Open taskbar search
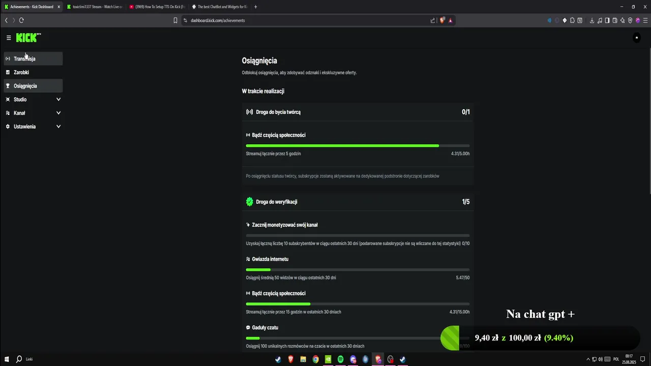The height and width of the screenshot is (366, 651). point(19,359)
